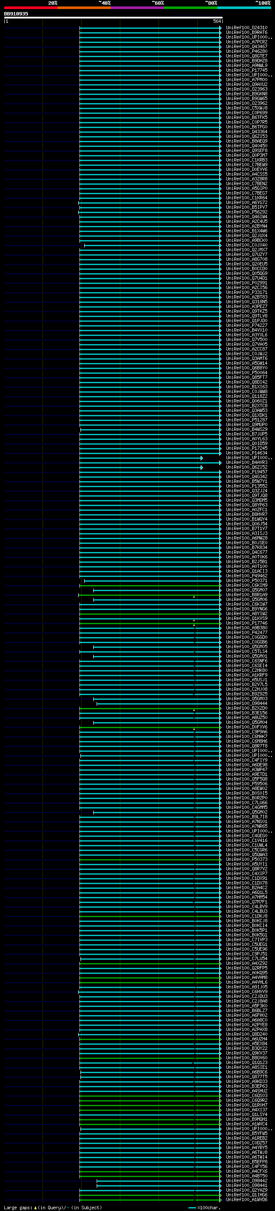Open hit UniRef100_P19457
Screen dimensions: 275x1211
coord(246,472)
